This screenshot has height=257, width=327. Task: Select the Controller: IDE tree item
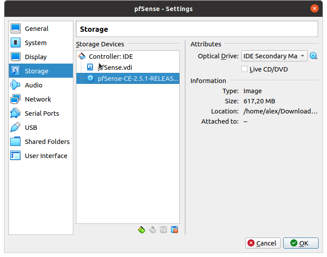click(x=110, y=57)
